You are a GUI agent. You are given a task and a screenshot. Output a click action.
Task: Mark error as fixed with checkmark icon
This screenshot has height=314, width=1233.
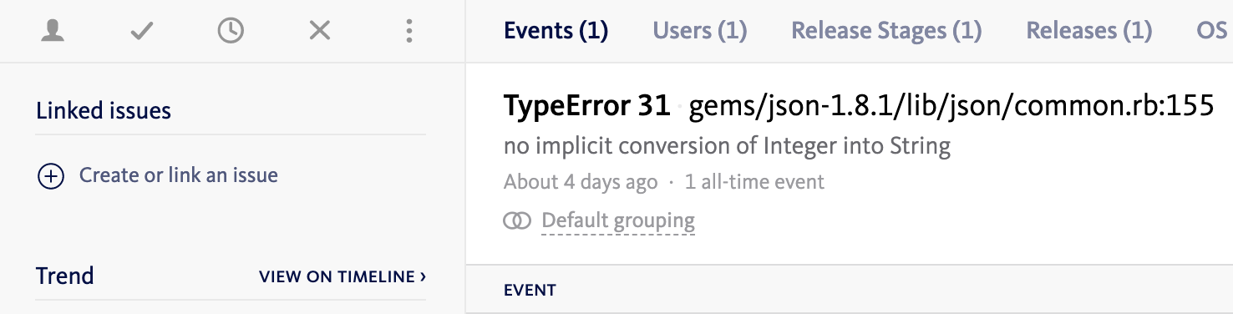[142, 32]
